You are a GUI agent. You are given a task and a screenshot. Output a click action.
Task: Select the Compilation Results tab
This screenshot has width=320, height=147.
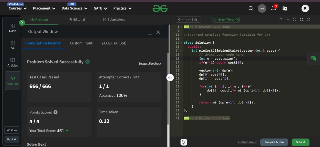[x=43, y=43]
